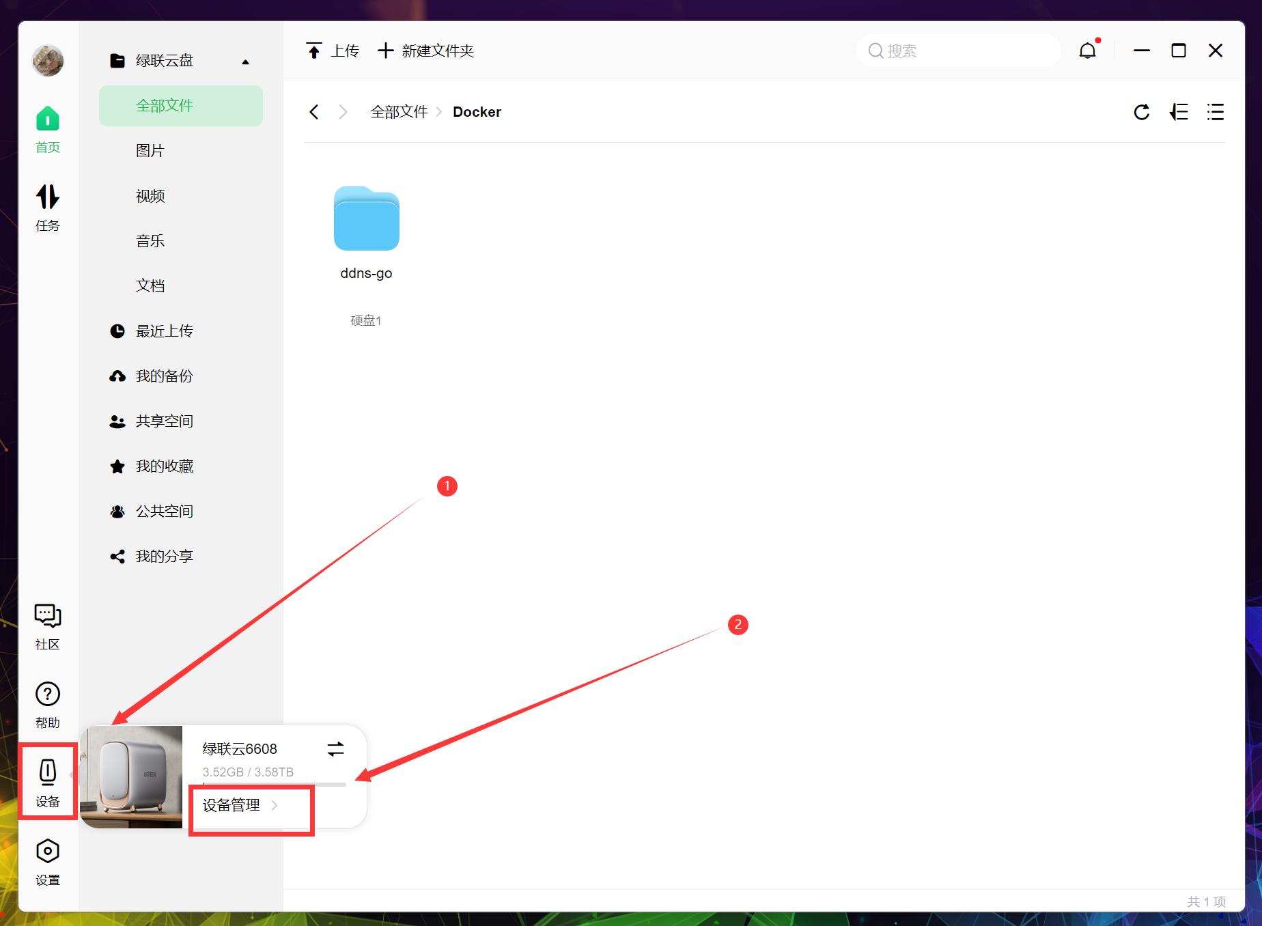
Task: Switch to 图片 category in sidebar
Action: click(150, 150)
